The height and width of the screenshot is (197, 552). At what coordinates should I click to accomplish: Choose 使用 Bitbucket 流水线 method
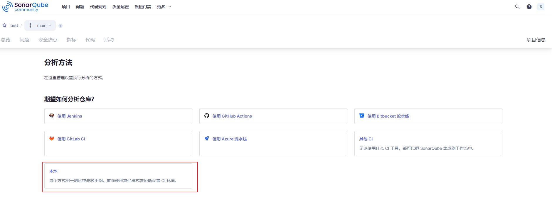428,116
